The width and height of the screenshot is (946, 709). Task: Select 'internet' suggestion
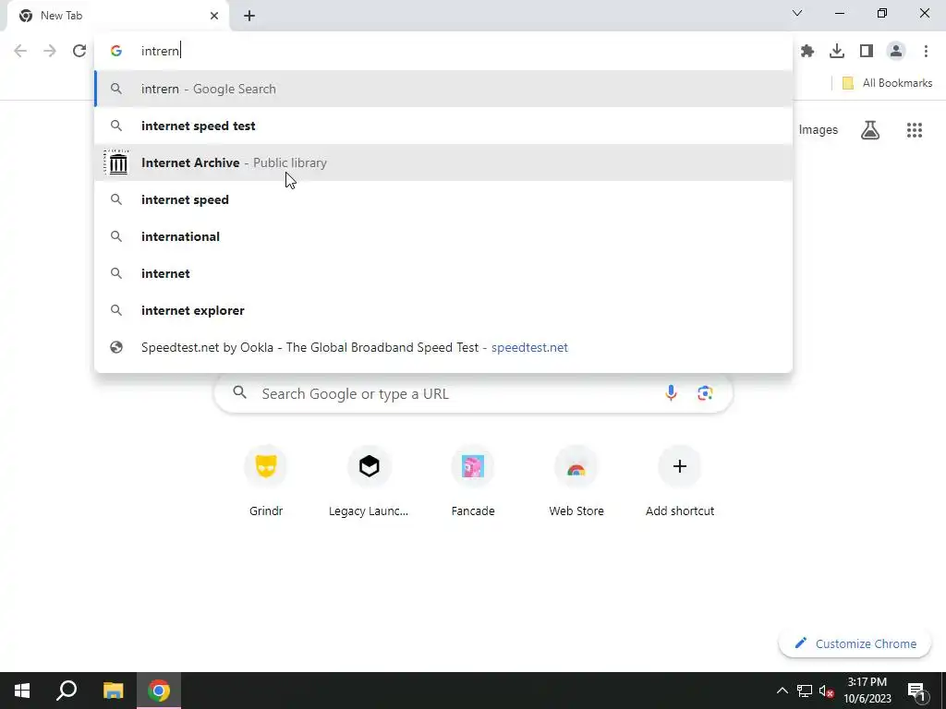[x=443, y=273]
